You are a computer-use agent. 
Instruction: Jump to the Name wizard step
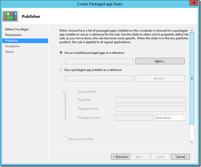[9, 52]
